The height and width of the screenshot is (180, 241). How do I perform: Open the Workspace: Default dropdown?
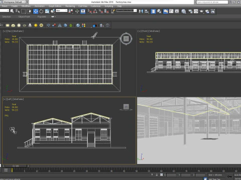[15, 2]
